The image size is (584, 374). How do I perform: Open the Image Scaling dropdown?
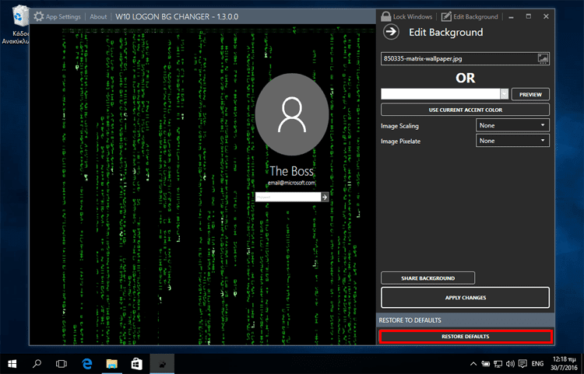tap(512, 125)
